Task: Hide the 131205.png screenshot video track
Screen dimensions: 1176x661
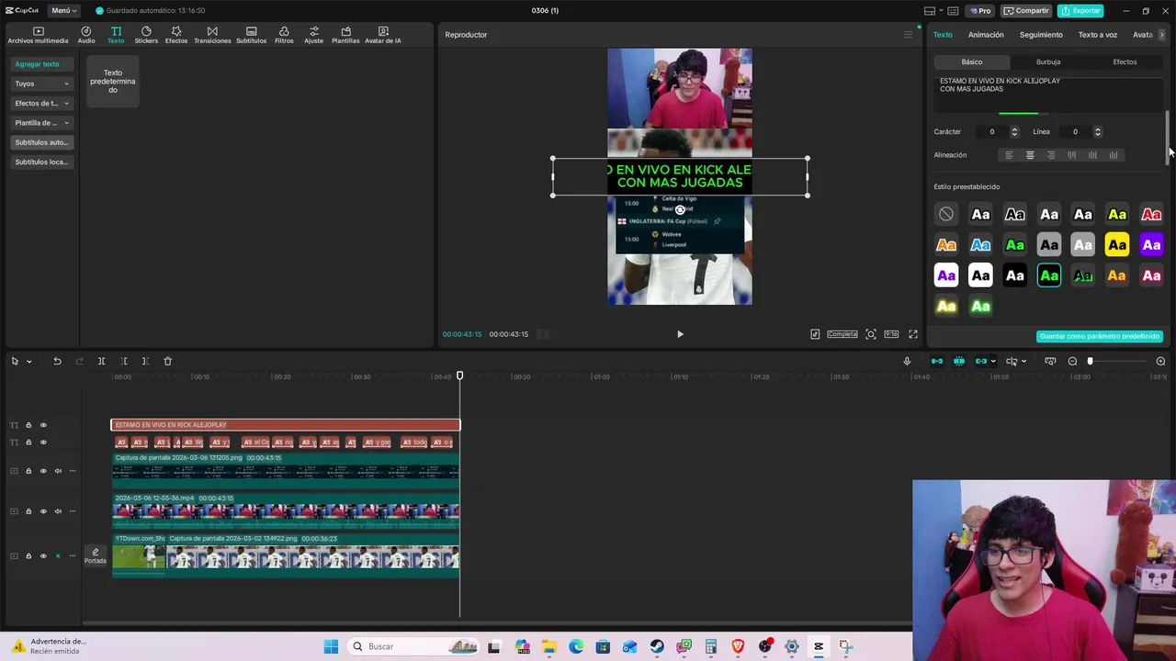Action: point(42,471)
